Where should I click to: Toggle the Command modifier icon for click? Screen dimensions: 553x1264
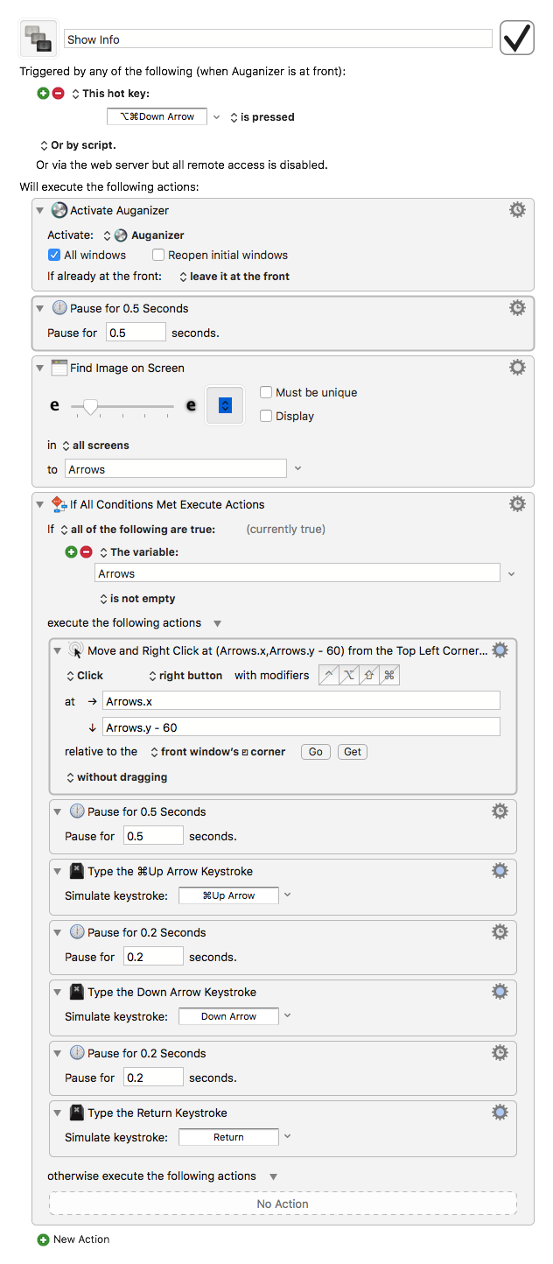pos(389,675)
